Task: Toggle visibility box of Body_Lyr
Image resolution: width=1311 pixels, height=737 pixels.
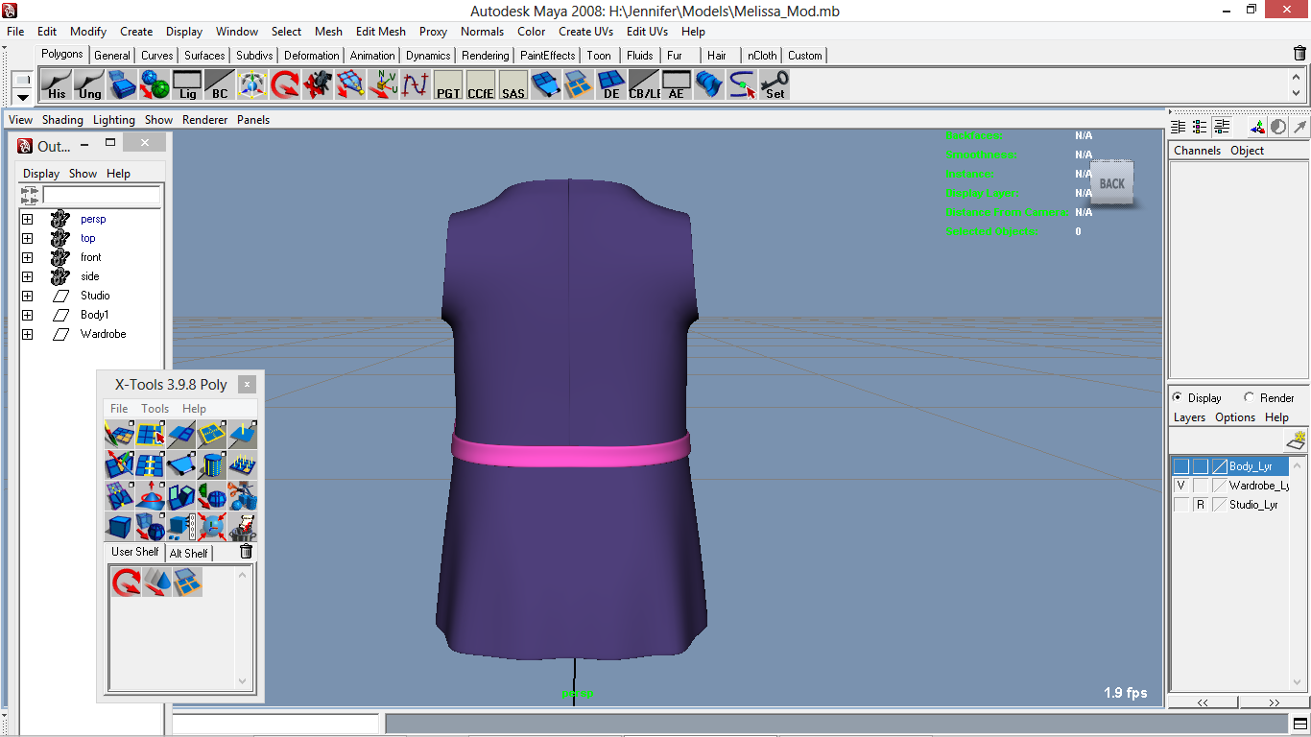Action: [1180, 466]
